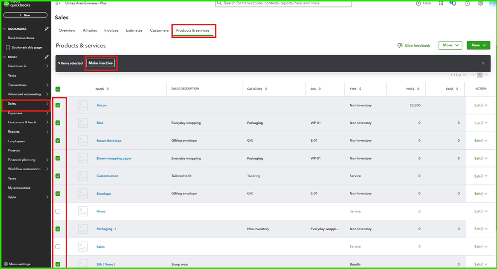Click the Blue product image placeholder
The image size is (497, 269).
click(83, 123)
